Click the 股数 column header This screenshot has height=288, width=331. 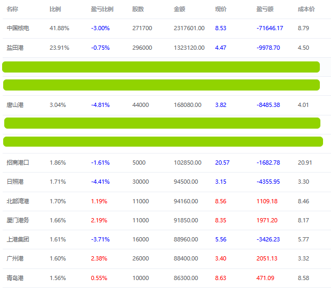pos(138,9)
